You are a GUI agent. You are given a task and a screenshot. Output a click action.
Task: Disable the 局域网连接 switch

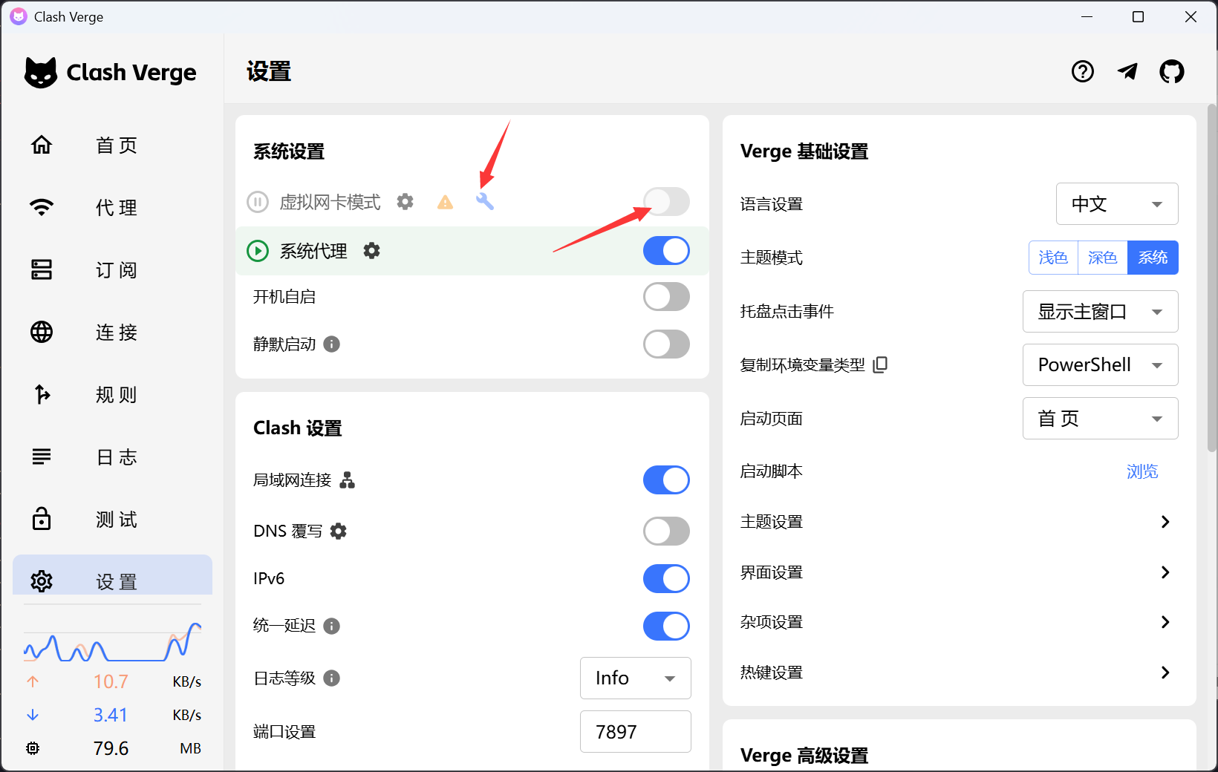[666, 480]
